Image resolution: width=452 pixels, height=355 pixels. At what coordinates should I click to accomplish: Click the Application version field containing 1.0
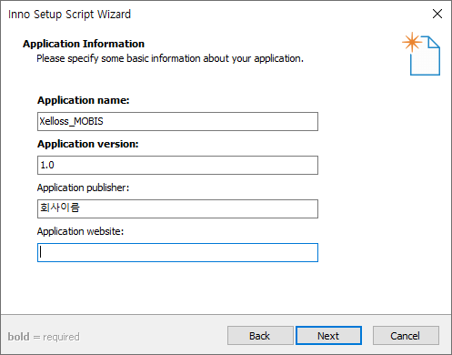point(177,165)
